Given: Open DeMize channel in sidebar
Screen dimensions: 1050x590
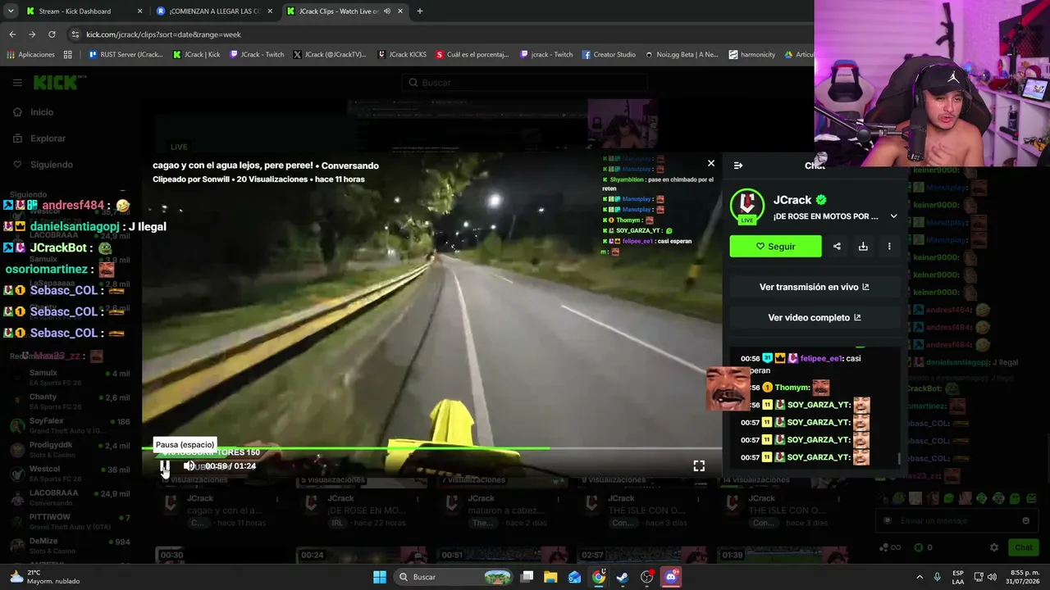Looking at the screenshot, I should coord(70,546).
